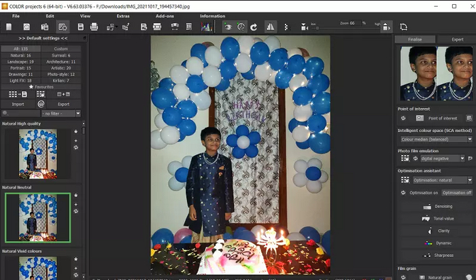Click the mirror comparison view icon

tap(271, 27)
